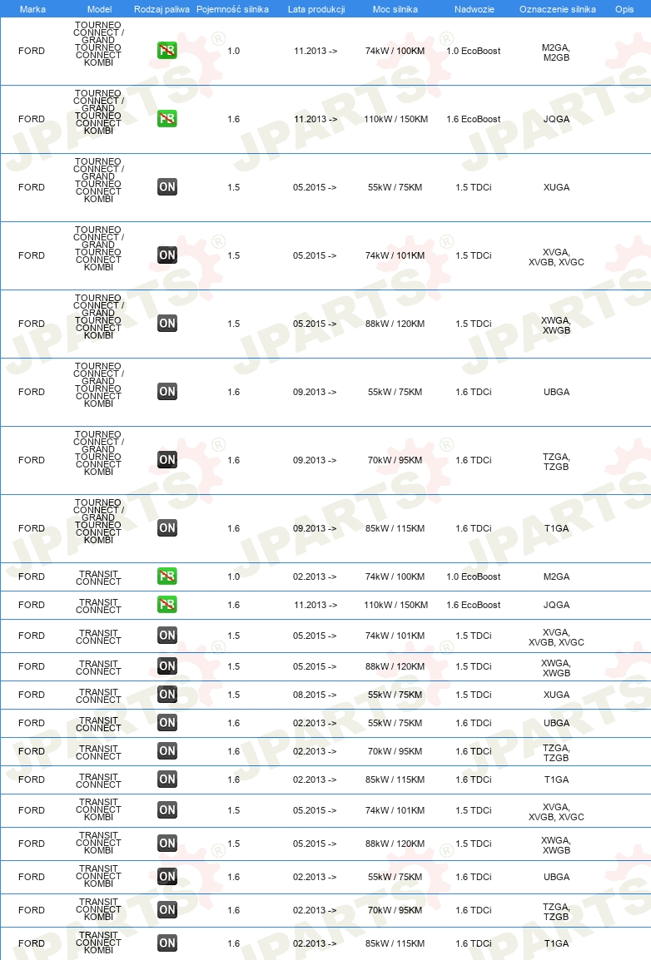
Task: Select the lone 'M2GA' cell in Transit Connect row
Action: [556, 576]
